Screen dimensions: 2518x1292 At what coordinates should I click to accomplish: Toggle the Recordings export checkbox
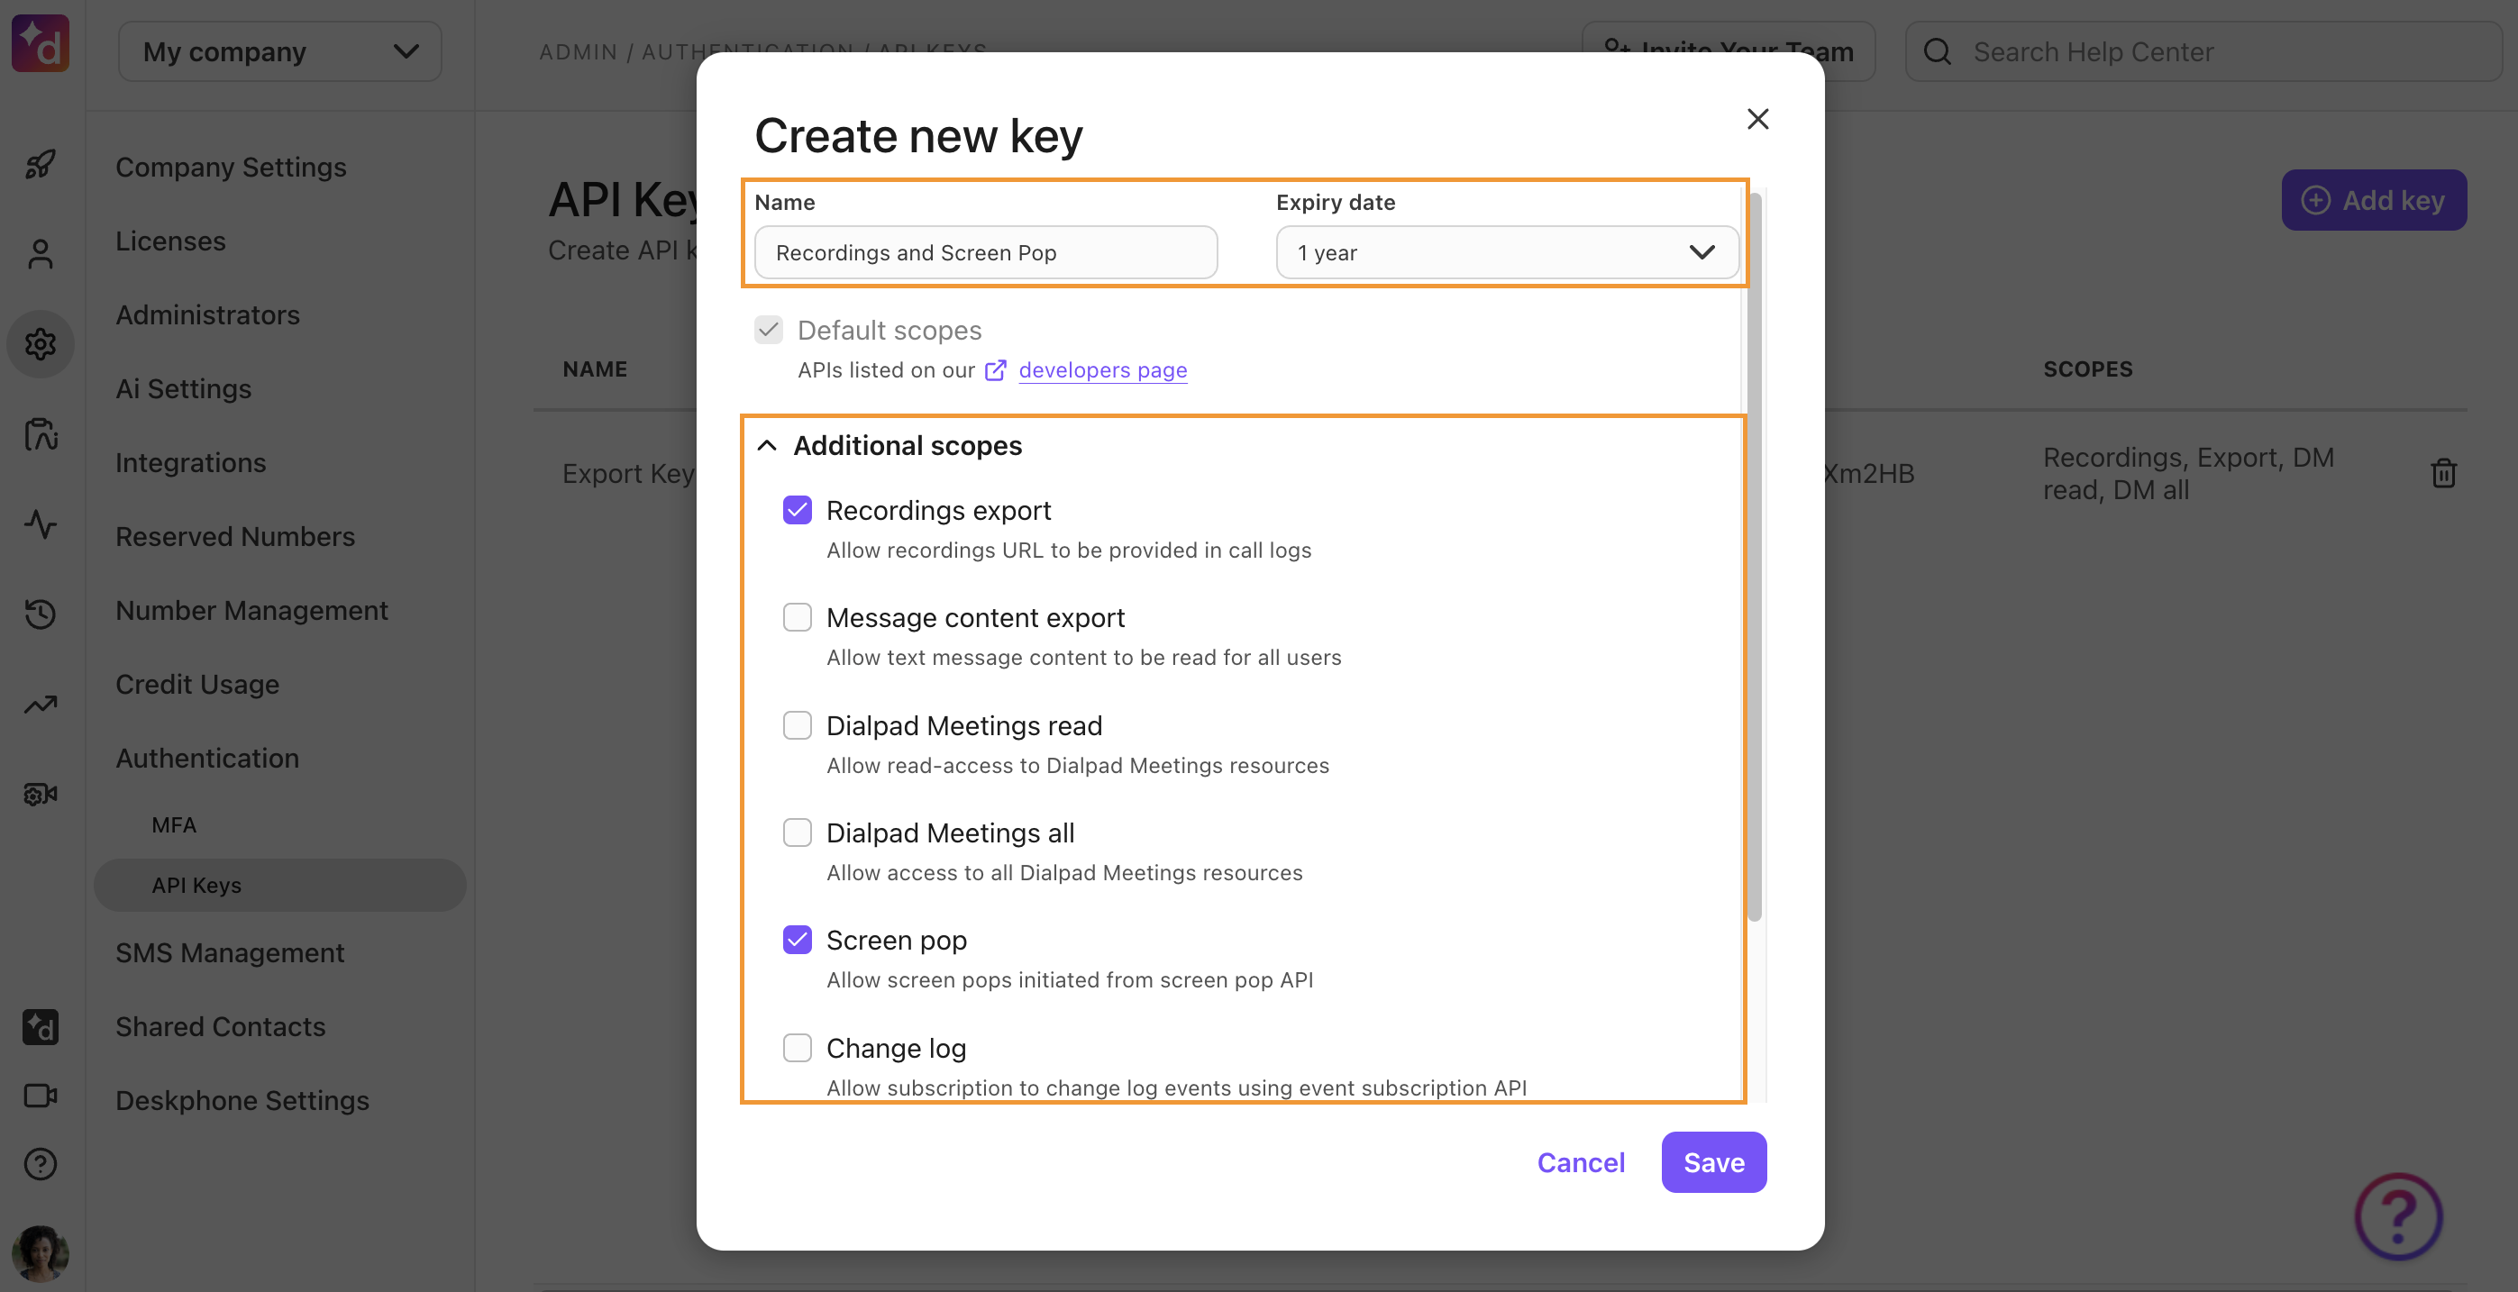797,510
